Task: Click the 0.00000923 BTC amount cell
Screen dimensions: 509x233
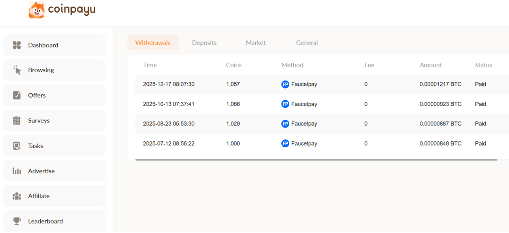Action: tap(440, 104)
